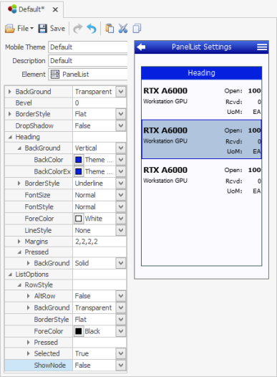The height and width of the screenshot is (377, 277).
Task: Click the back arrow in PanelList Settings
Action: point(141,47)
